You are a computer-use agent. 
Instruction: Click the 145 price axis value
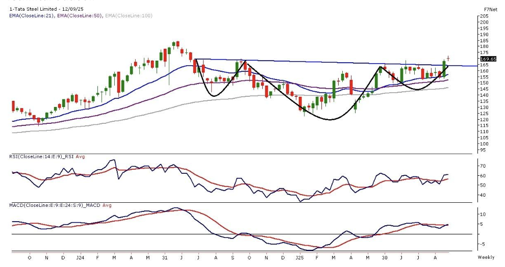click(x=484, y=89)
